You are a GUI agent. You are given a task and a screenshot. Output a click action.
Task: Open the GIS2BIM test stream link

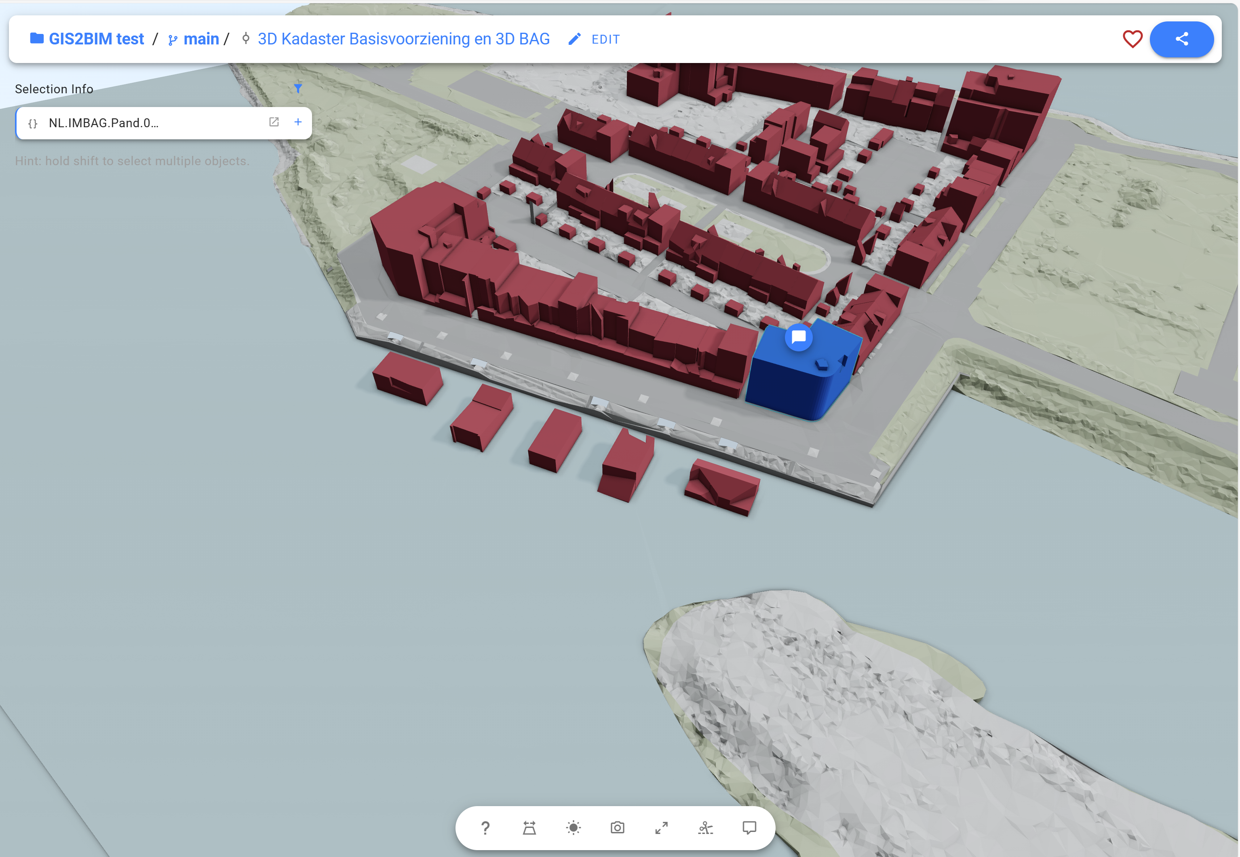96,39
